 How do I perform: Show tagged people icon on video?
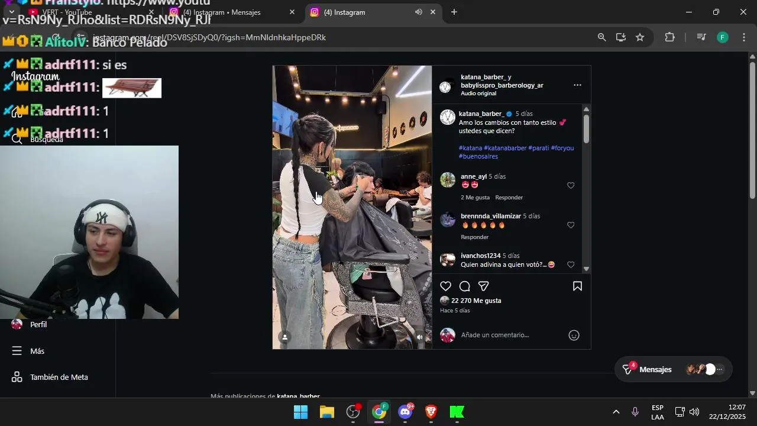click(x=284, y=337)
